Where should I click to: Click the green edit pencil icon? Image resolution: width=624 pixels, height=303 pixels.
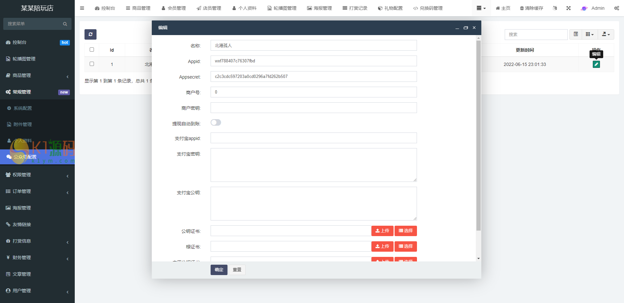596,64
